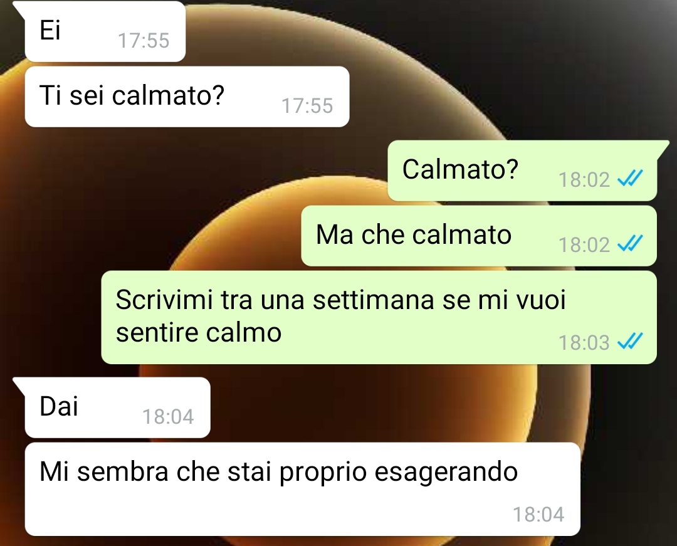Screen dimensions: 677x546
Task: Click the 18:04 time on 'esagerando' message
Action: pyautogui.click(x=538, y=515)
